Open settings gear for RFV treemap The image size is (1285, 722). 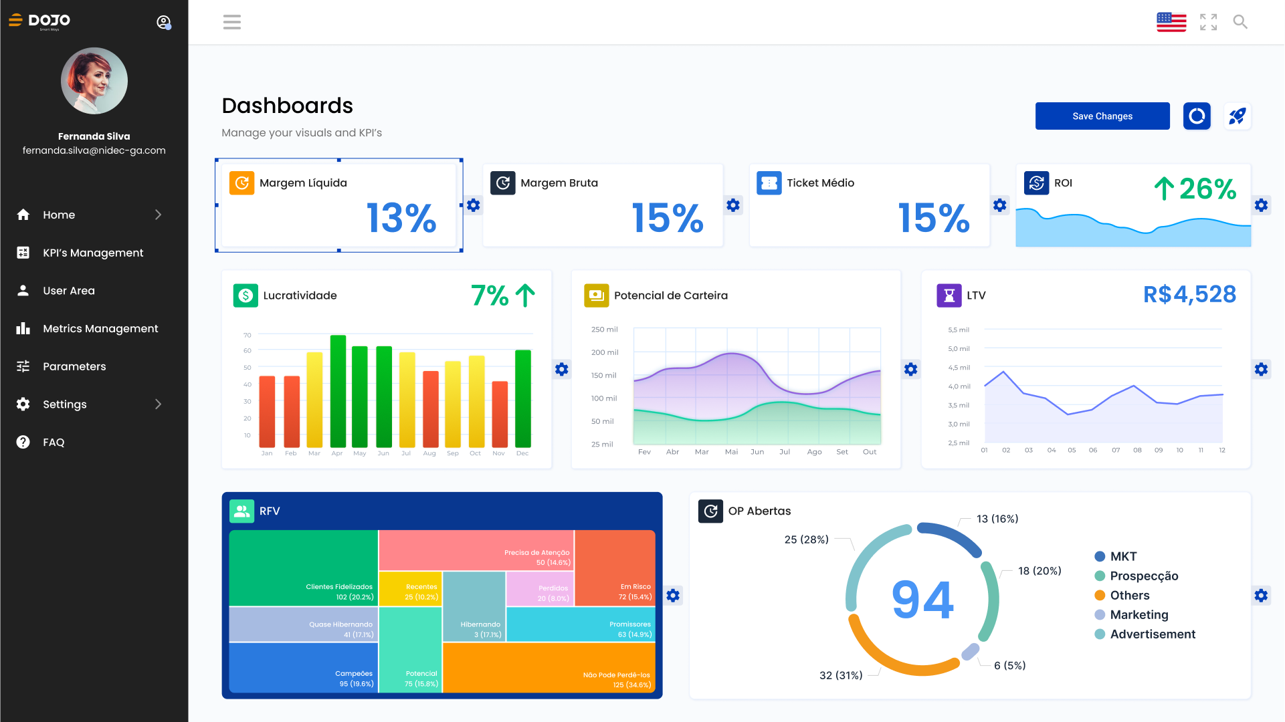[x=673, y=596]
